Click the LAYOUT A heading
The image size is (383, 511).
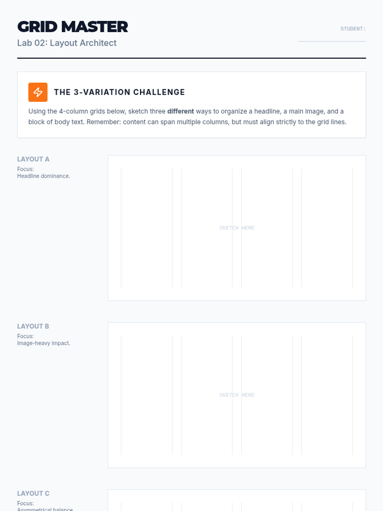click(x=33, y=159)
